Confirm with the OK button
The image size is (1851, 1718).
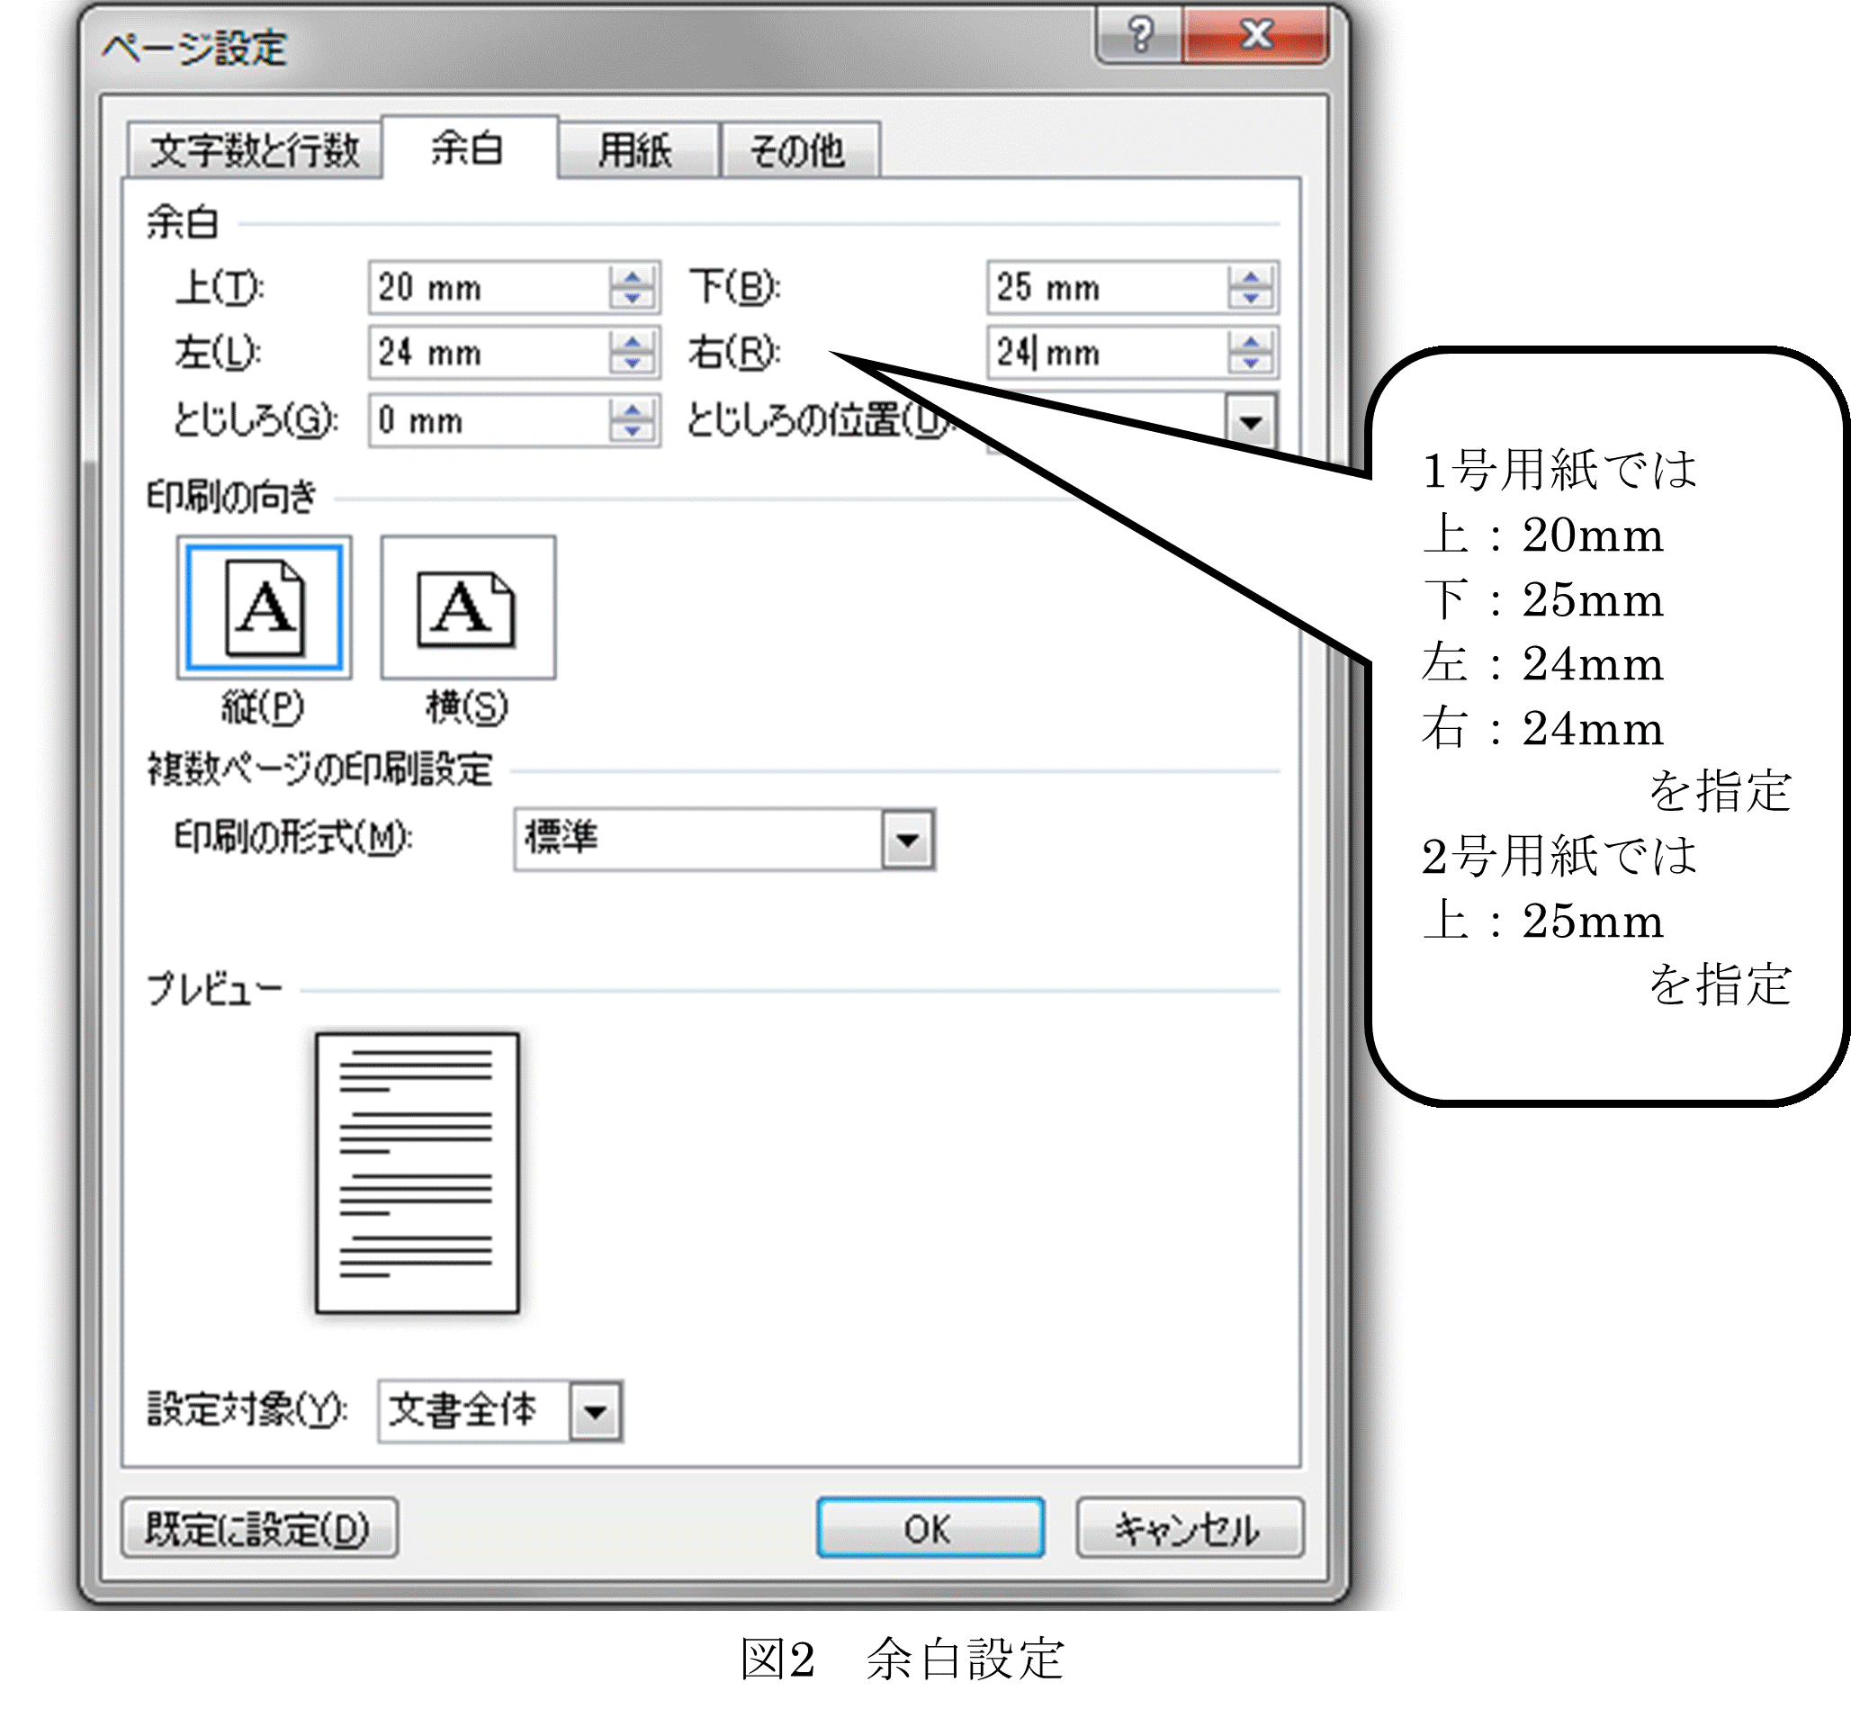click(930, 1527)
